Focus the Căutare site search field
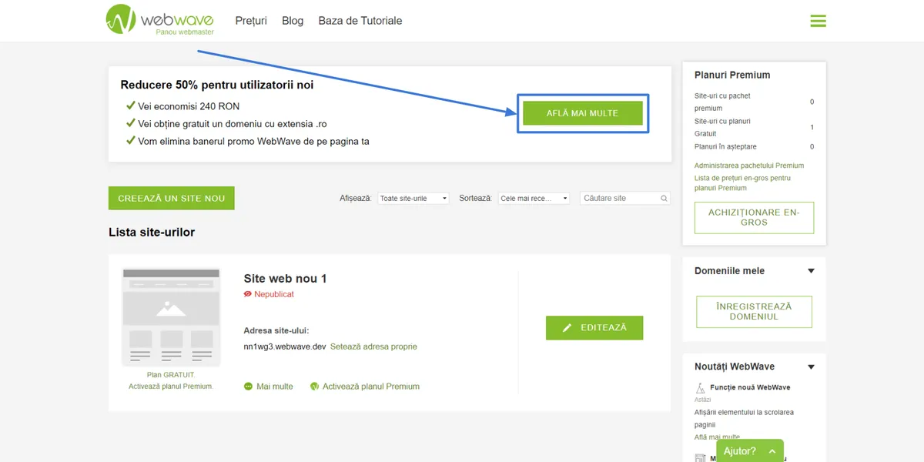This screenshot has width=924, height=462. [x=625, y=199]
